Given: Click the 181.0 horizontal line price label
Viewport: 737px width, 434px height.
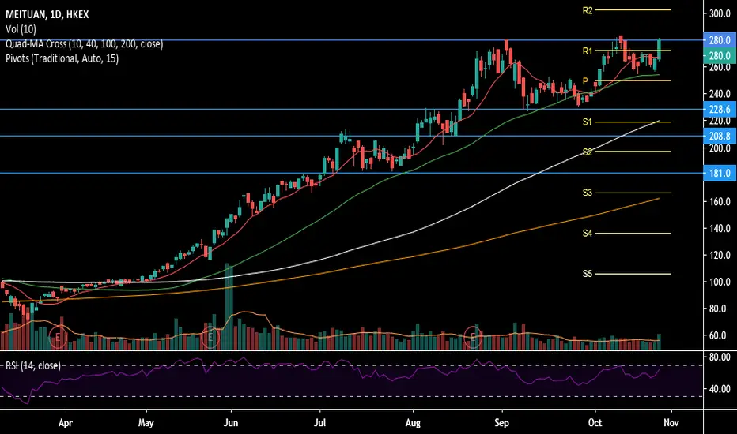Looking at the screenshot, I should (719, 173).
